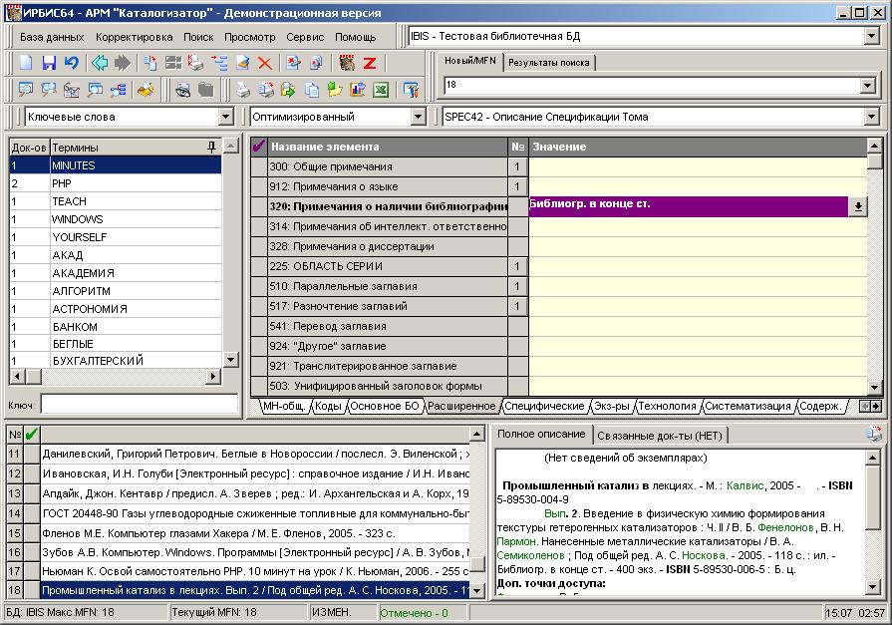Mark record 15 Фленов checkbox

point(31,534)
